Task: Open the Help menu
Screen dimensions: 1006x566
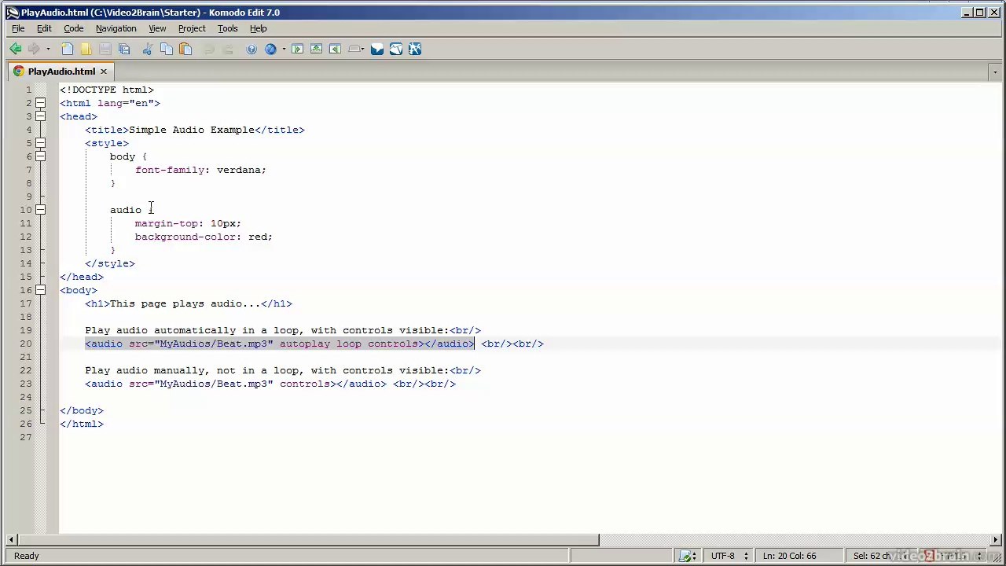Action: (x=259, y=28)
